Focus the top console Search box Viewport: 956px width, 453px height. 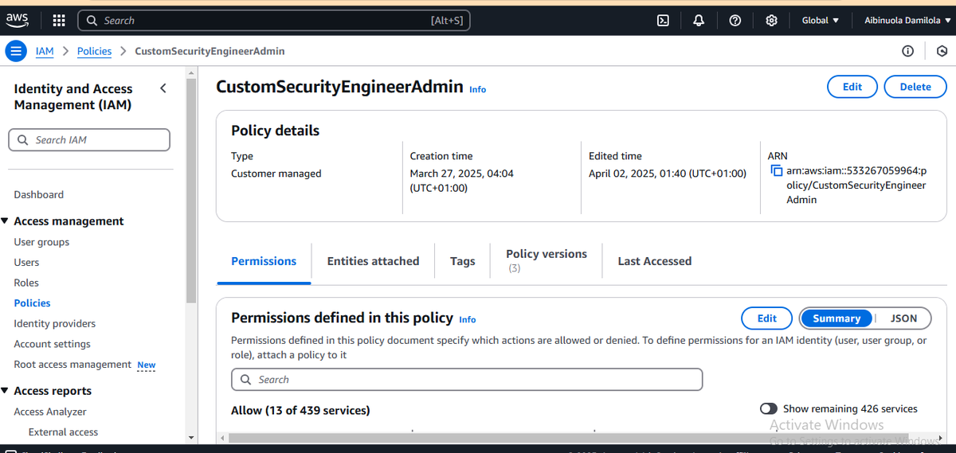click(x=273, y=20)
